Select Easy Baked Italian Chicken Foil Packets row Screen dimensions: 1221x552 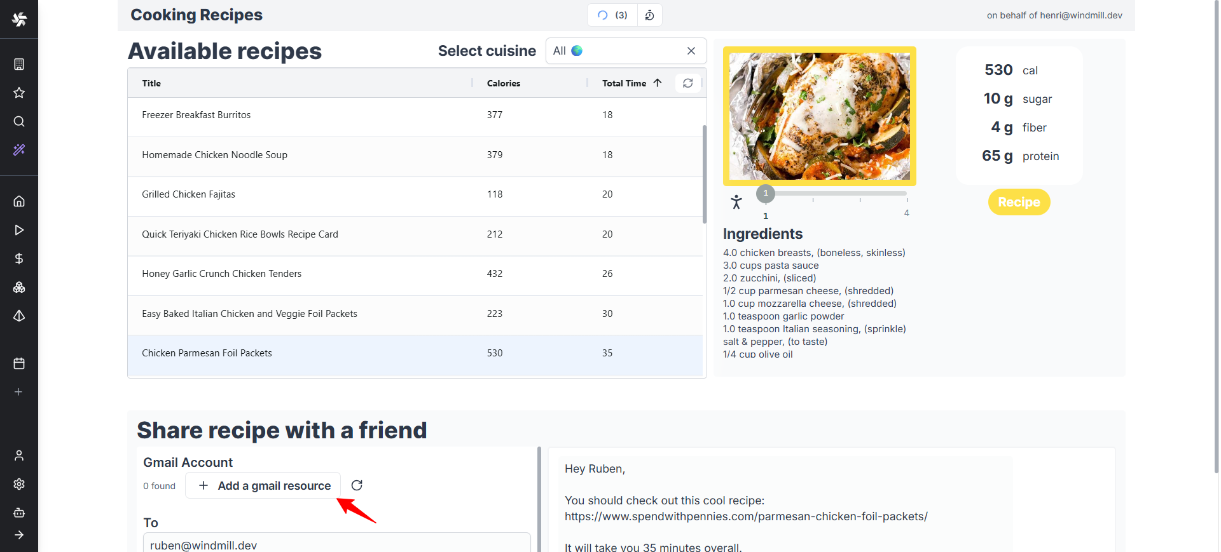tap(415, 316)
